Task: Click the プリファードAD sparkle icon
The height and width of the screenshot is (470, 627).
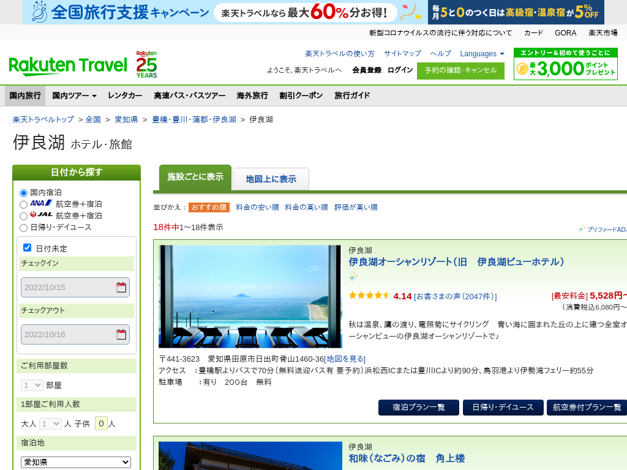Action: pos(582,229)
